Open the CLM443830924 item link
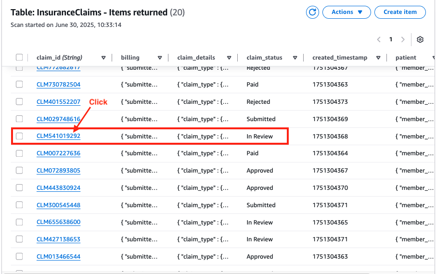The width and height of the screenshot is (436, 274). (x=58, y=188)
